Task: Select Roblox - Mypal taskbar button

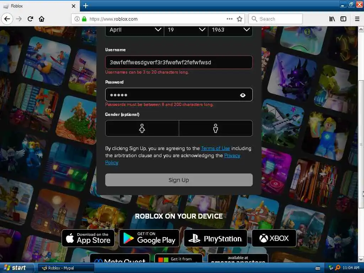Action: coord(66,268)
